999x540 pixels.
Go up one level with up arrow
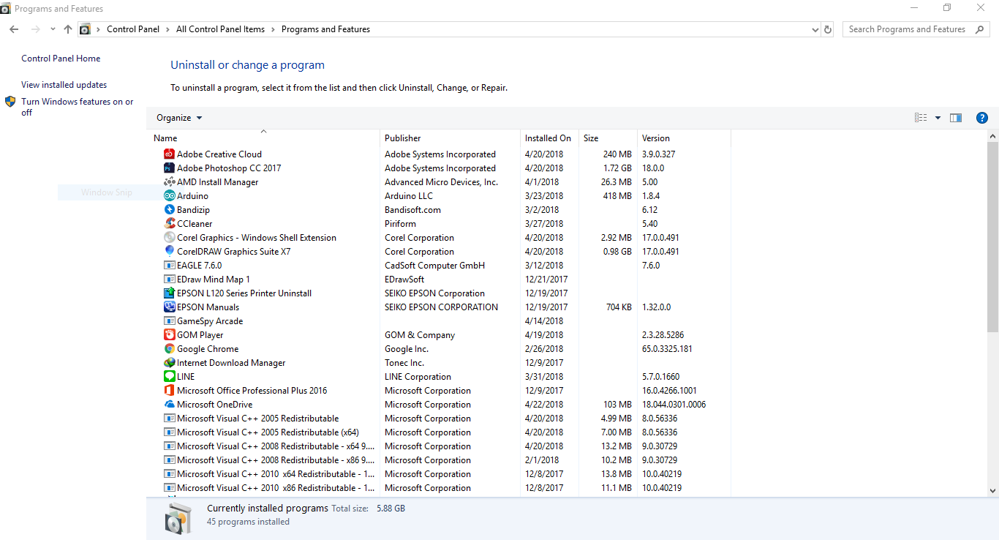(68, 29)
